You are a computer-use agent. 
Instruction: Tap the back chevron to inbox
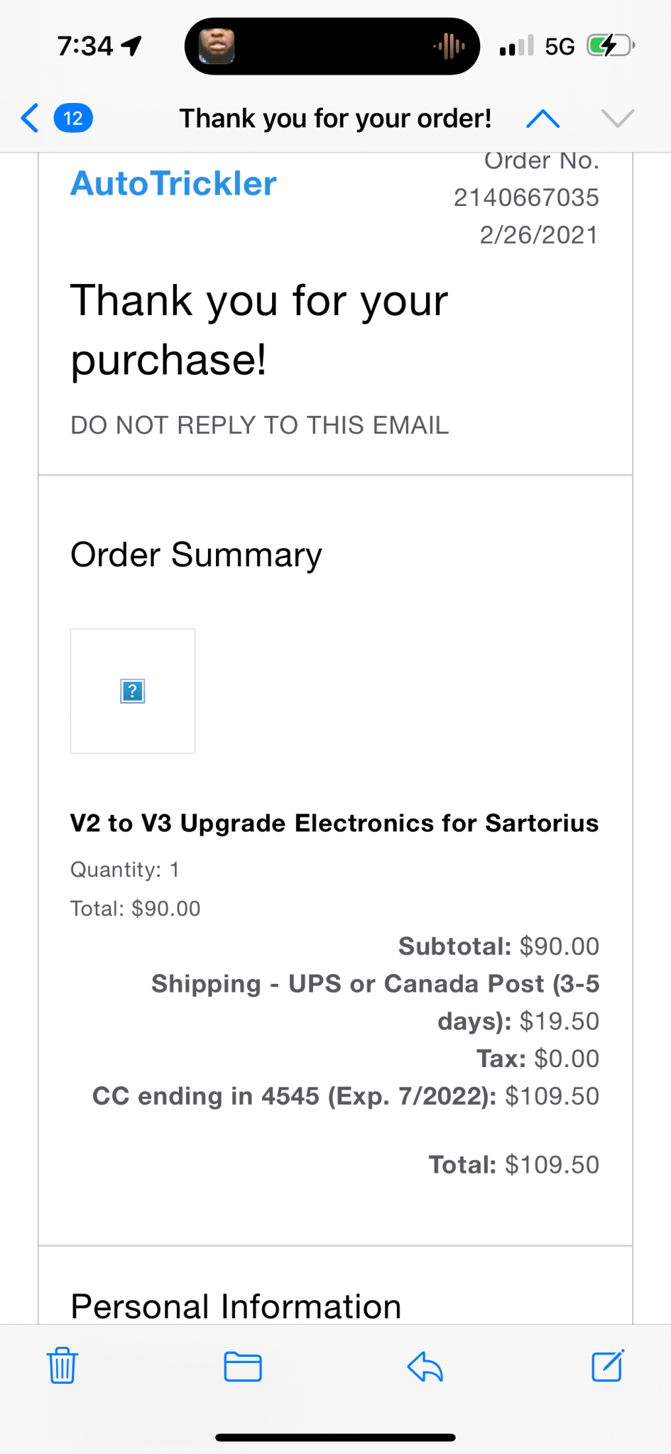pyautogui.click(x=30, y=118)
